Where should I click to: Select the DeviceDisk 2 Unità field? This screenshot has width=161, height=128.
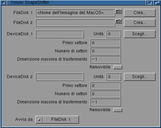[114, 77]
